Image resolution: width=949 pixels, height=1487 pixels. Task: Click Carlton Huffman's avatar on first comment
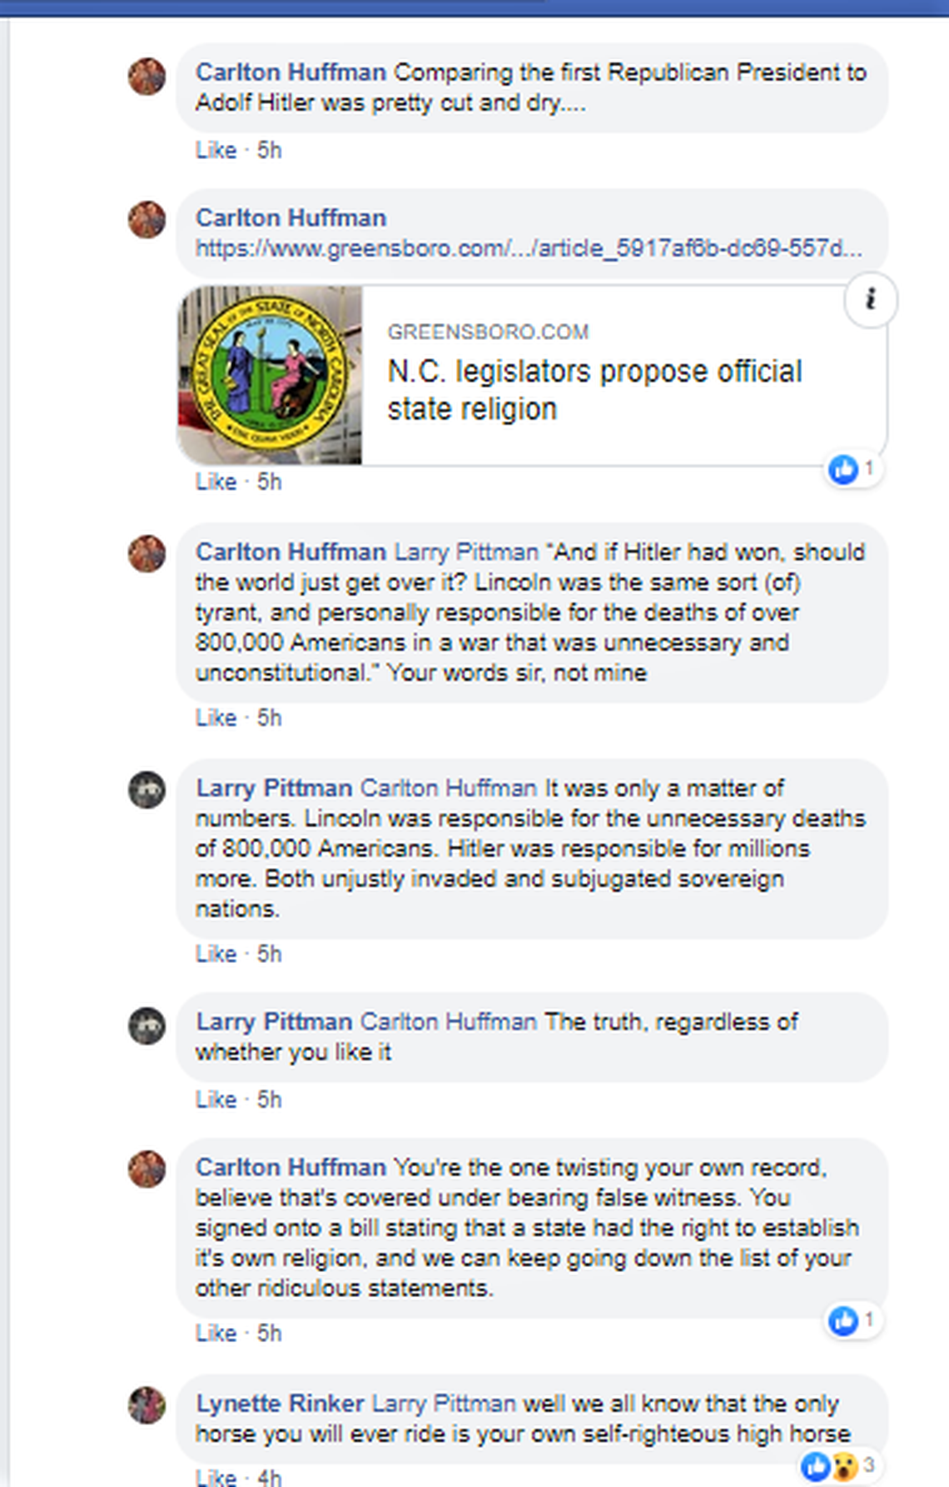147,77
